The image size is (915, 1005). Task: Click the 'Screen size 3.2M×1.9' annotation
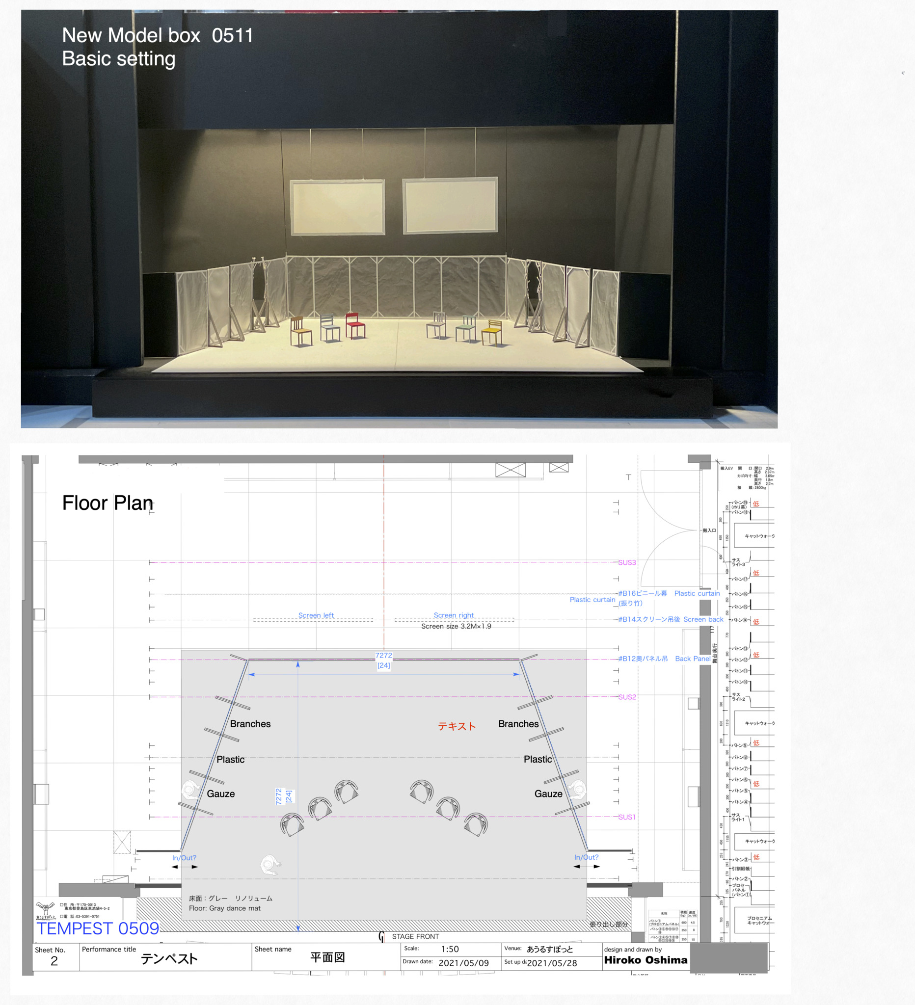coord(456,626)
